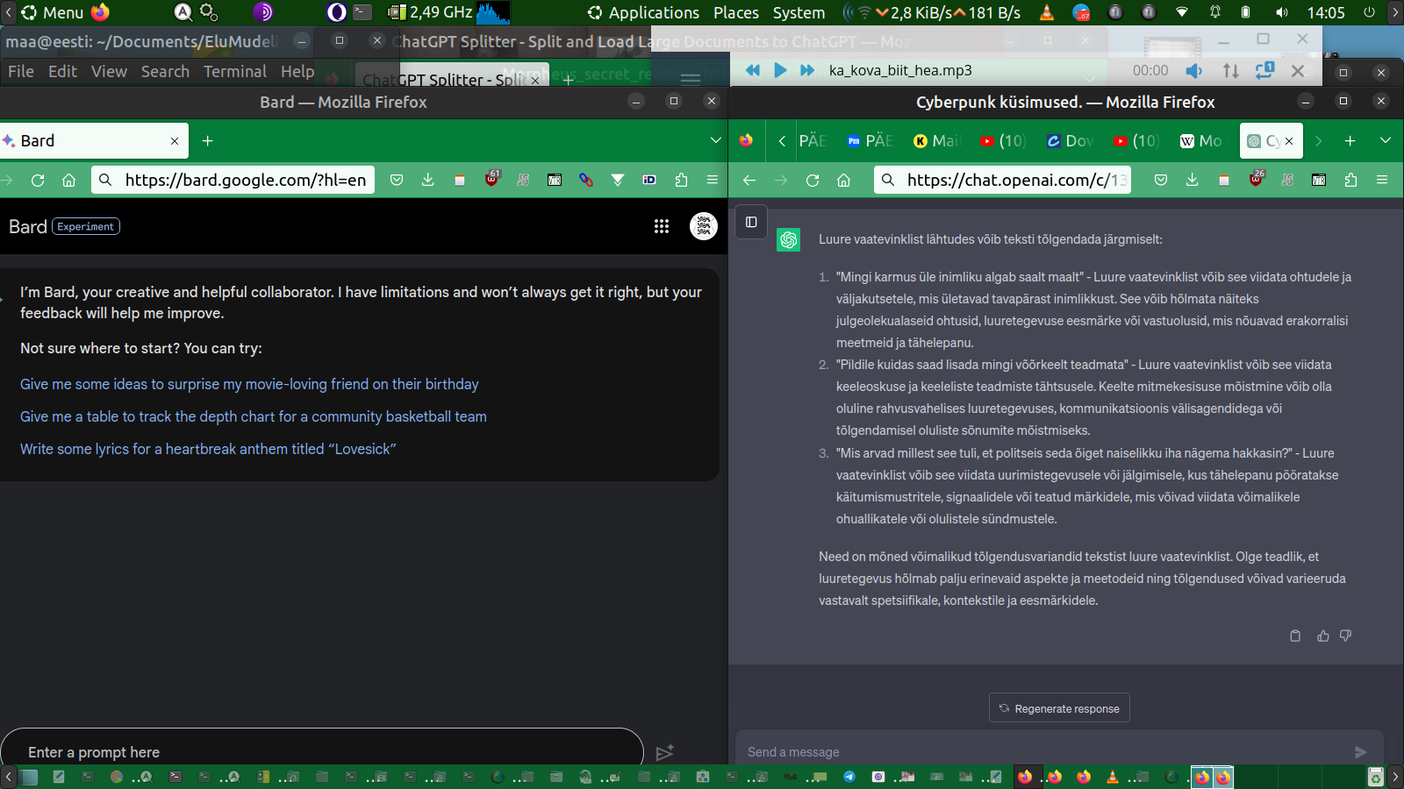Focus the chat.openai.com address bar

[1002, 180]
